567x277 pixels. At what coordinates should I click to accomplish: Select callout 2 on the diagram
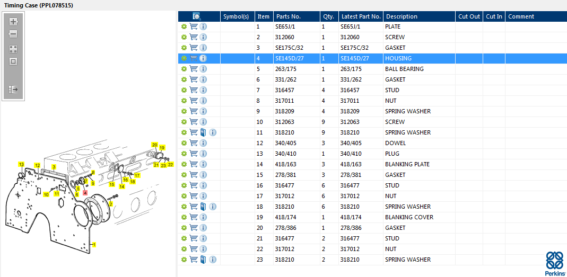pyautogui.click(x=111, y=204)
